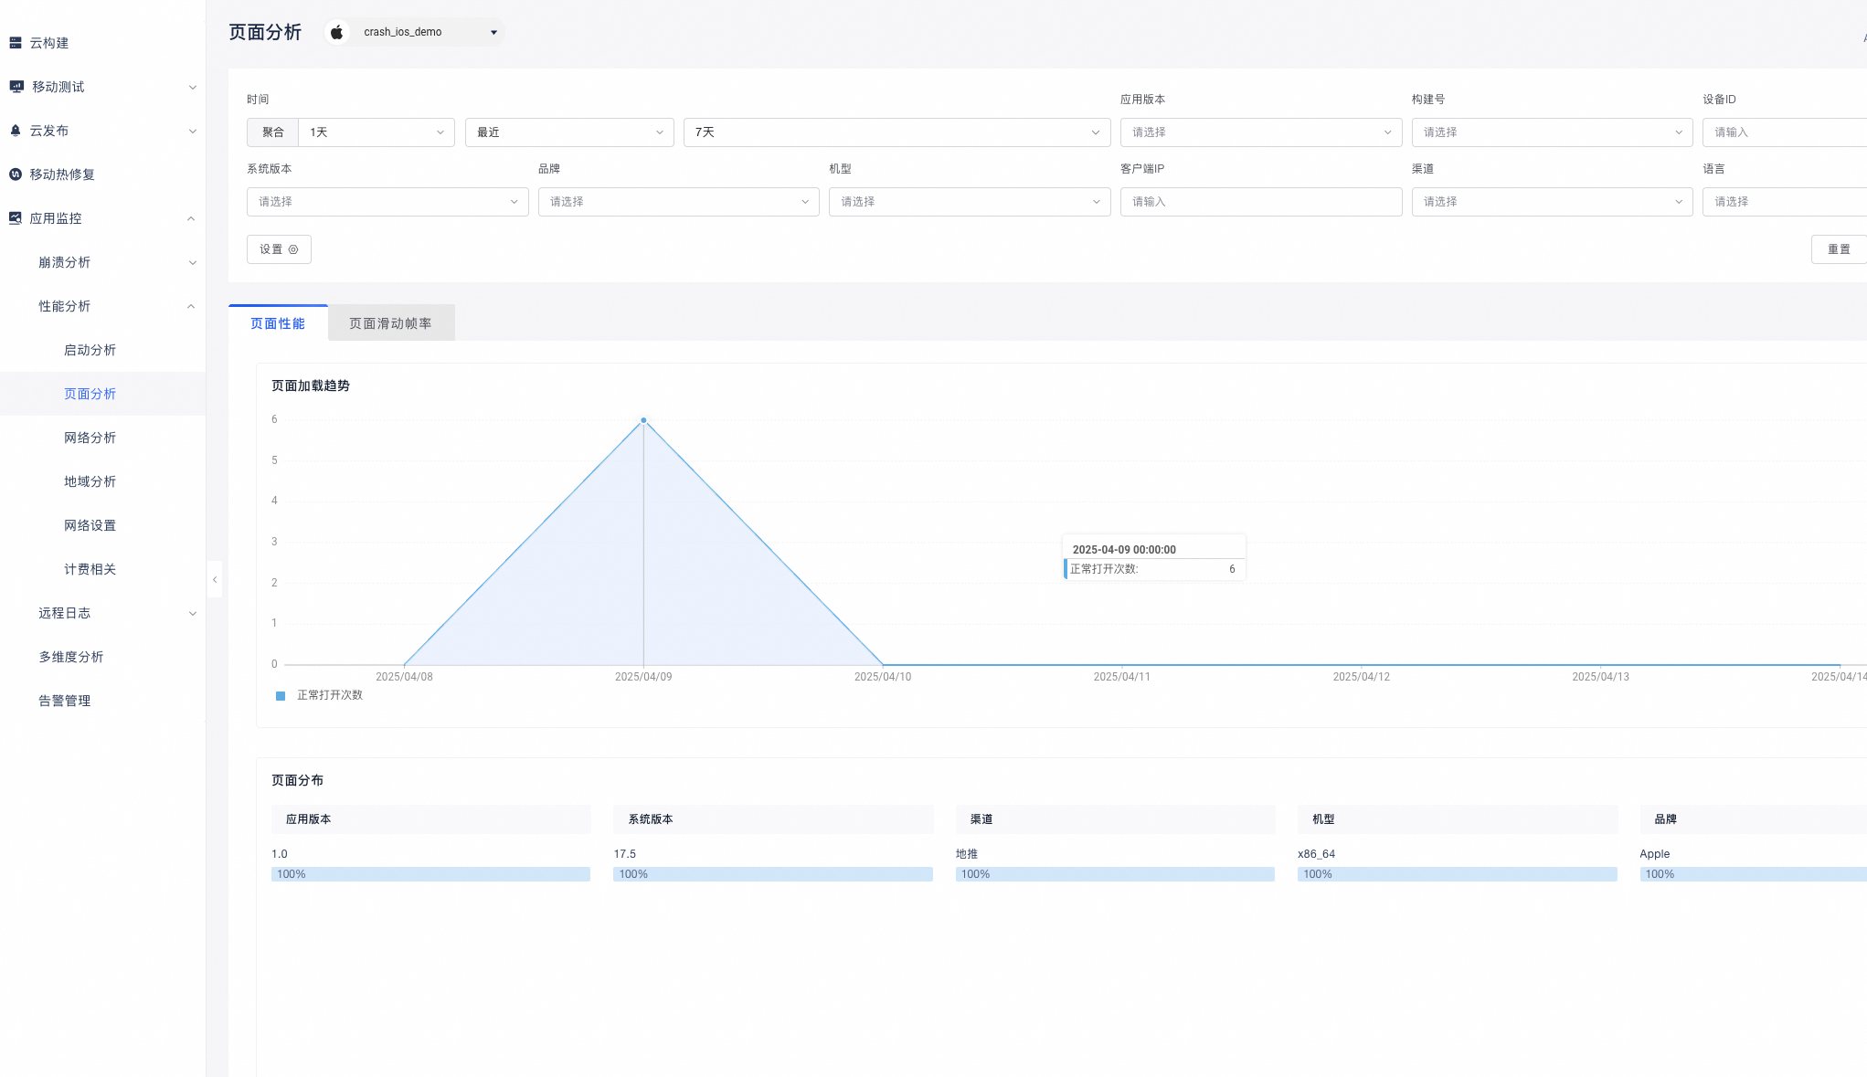Open 网络设置 in the sidebar
Viewport: 1867px width, 1077px height.
(x=90, y=525)
